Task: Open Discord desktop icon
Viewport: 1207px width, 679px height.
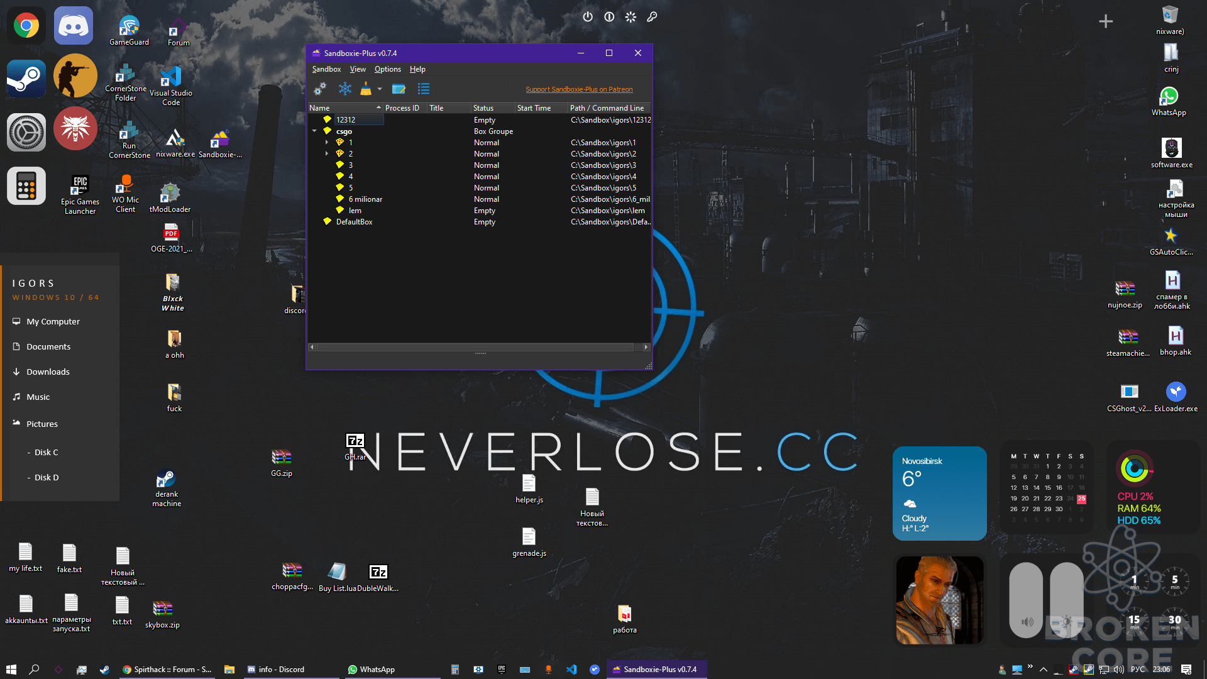Action: tap(74, 26)
